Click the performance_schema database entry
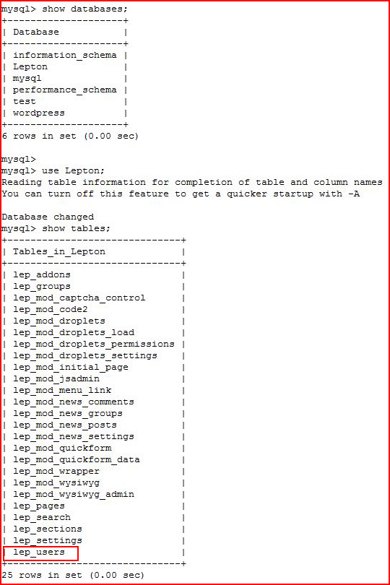 [65, 90]
